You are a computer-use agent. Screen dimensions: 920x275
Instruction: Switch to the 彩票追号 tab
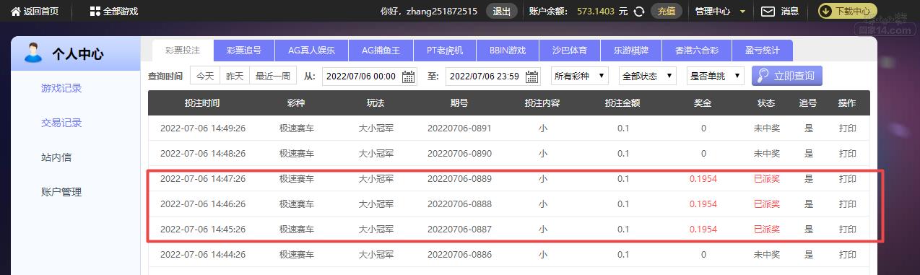tap(243, 51)
